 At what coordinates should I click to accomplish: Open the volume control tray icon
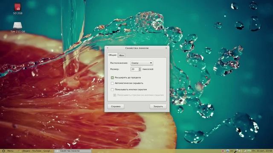[x=240, y=151]
